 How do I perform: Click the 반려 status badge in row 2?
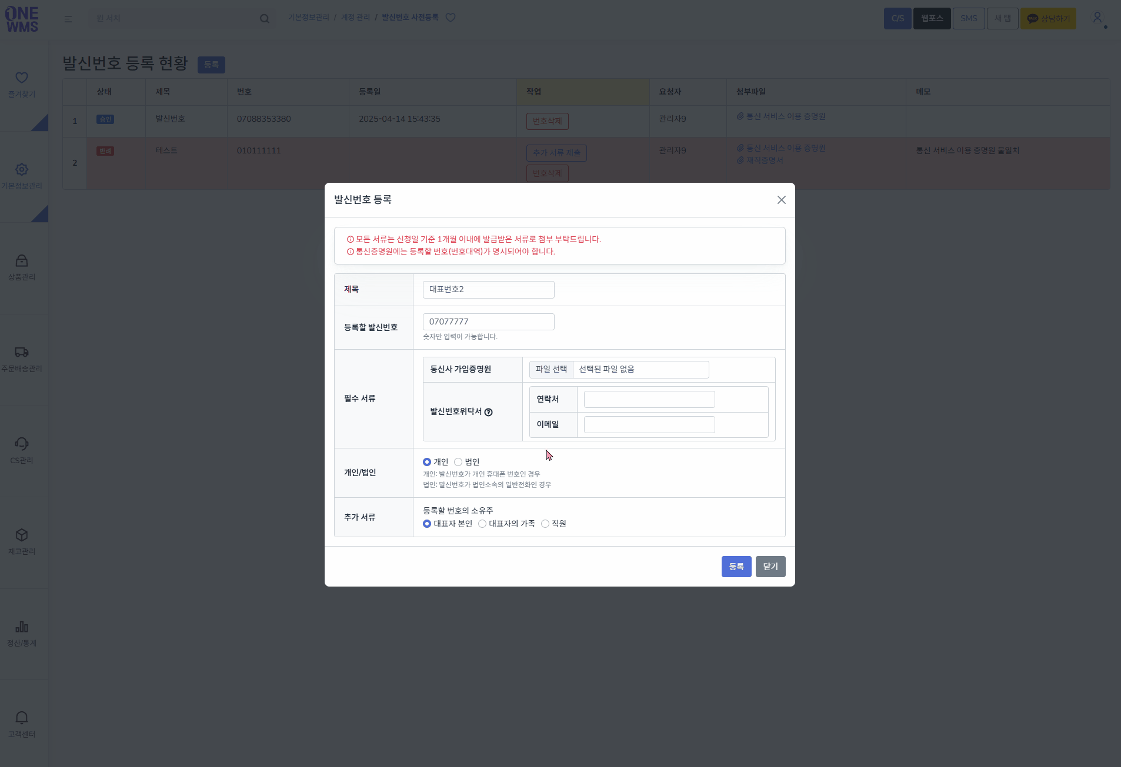(105, 151)
